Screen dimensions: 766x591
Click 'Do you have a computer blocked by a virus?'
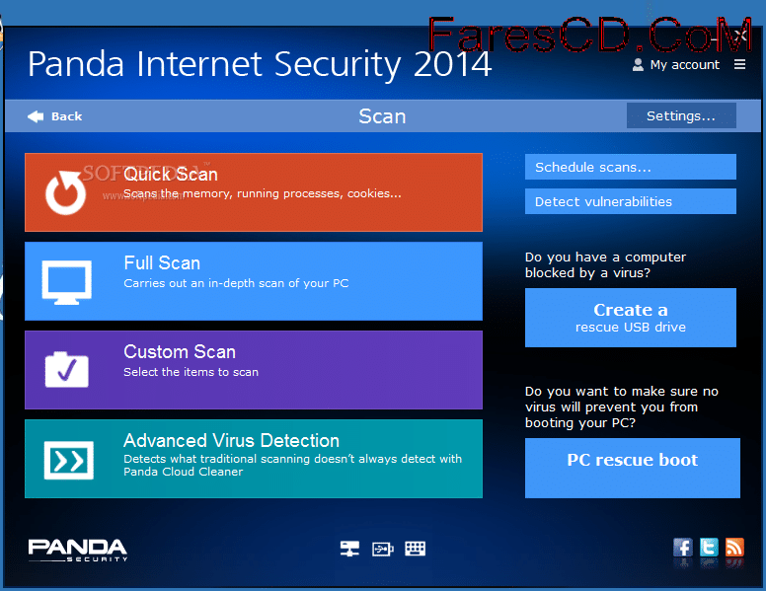[605, 264]
